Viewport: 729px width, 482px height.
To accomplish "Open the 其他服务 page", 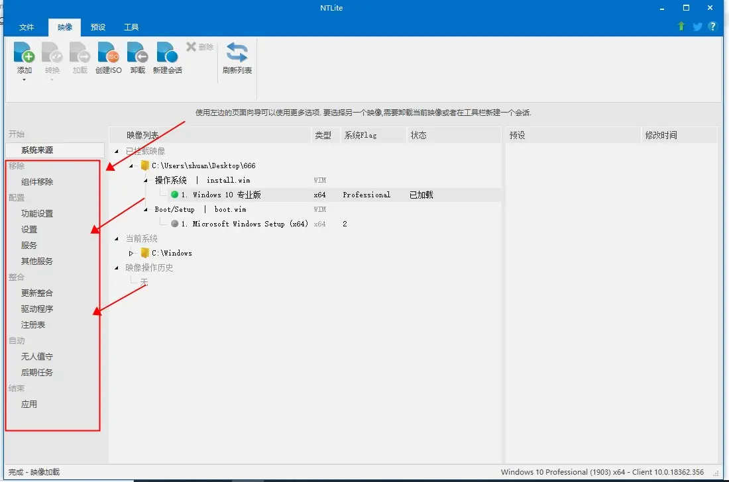I will [37, 261].
